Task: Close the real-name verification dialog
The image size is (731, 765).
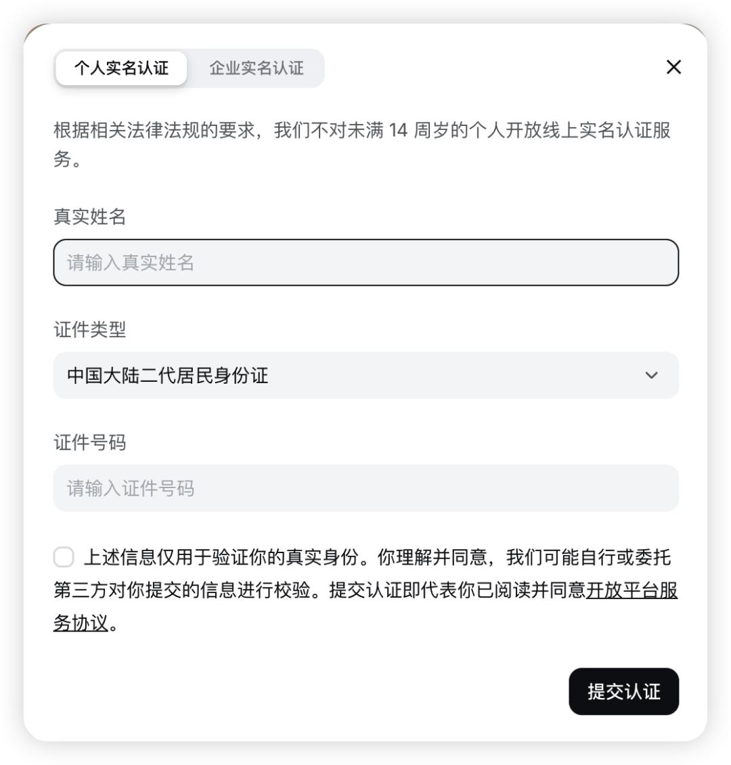Action: 673,67
